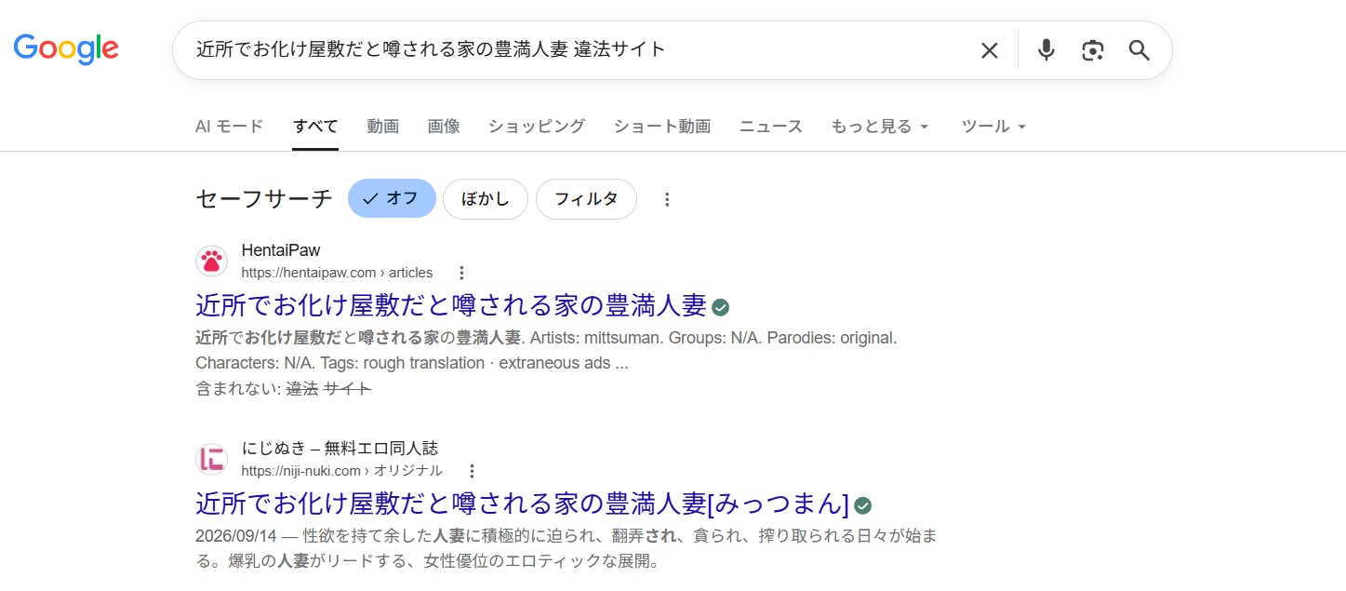
Task: Click verified badge on niji-nuki result
Action: pyautogui.click(x=863, y=505)
